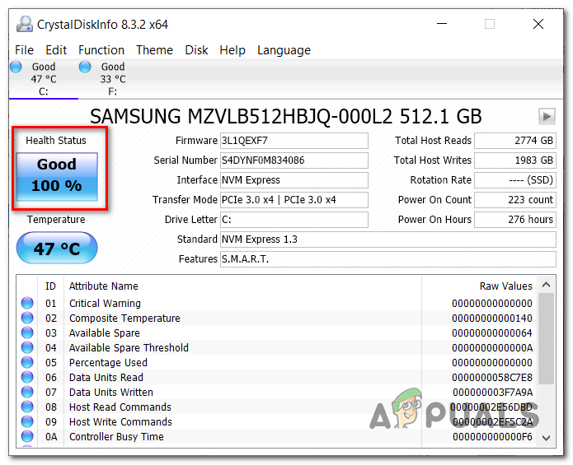Click status orb for Percentage Used row
Screen dimensions: 573x465
pos(27,362)
